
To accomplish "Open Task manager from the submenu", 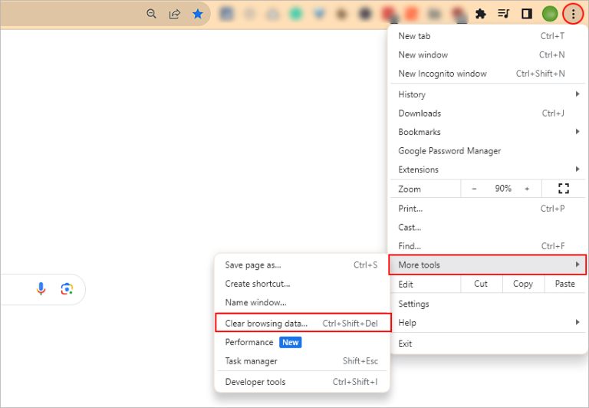I will point(302,361).
